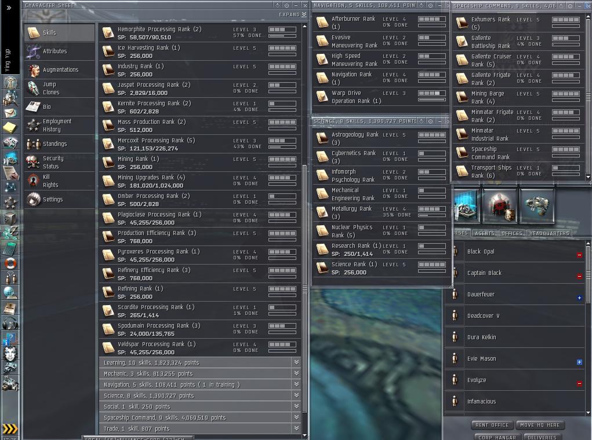Viewport: 592px width, 440px height.
Task: Toggle pin on the Character Sheet window
Action: coord(286,5)
